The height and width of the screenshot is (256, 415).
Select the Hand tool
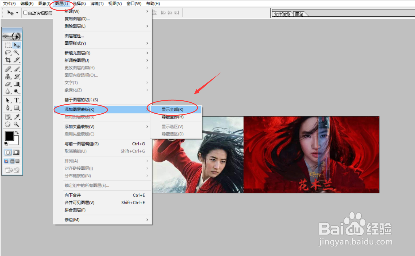[x=8, y=124]
